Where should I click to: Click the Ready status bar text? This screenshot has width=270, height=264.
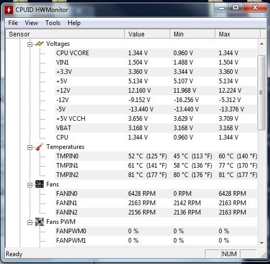(x=14, y=254)
